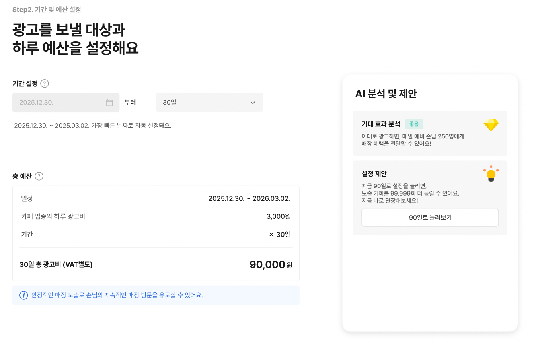The width and height of the screenshot is (538, 350).
Task: Click the calendar icon in the date field
Action: point(109,103)
